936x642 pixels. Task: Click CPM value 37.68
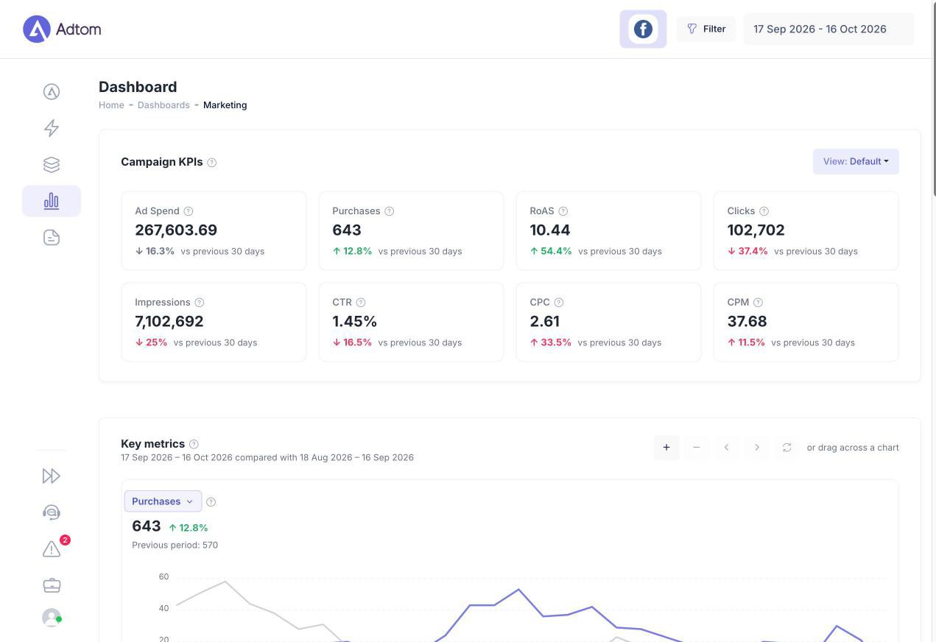pos(747,322)
